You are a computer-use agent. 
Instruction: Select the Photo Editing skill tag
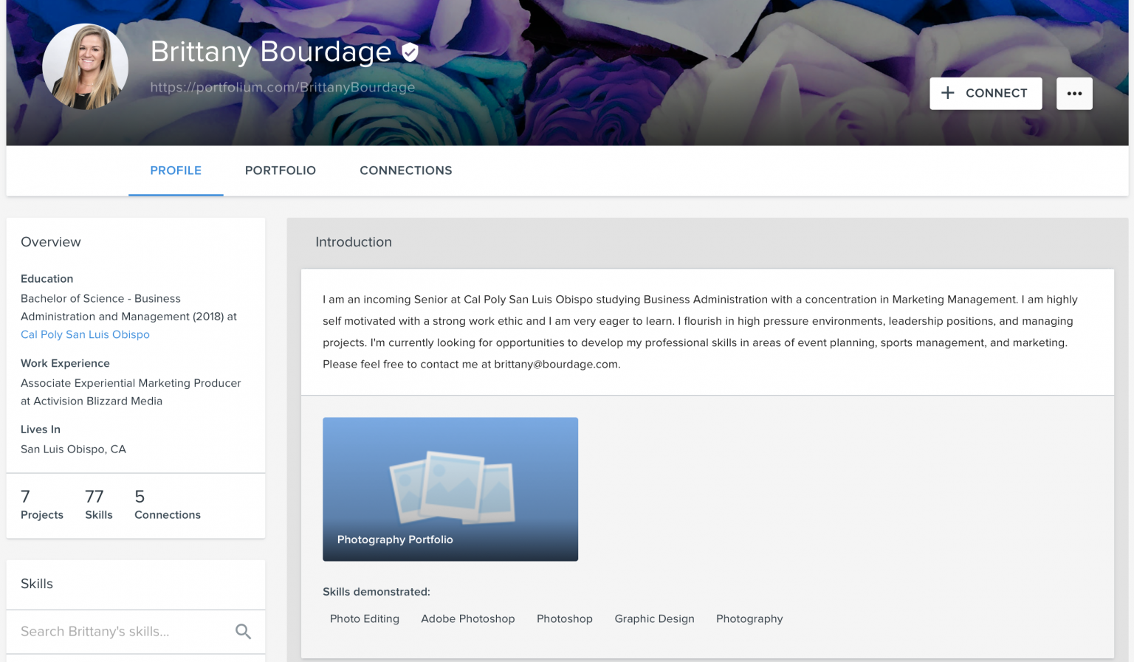(x=365, y=619)
